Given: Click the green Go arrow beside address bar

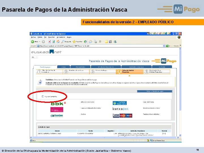Looking at the screenshot, I should click(167, 46).
